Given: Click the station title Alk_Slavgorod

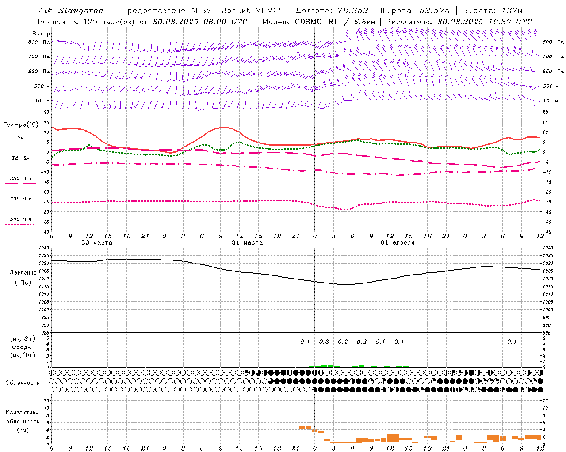Looking at the screenshot, I should 71,11.
